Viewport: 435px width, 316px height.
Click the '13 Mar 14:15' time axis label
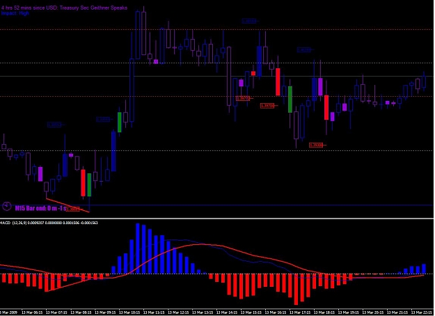coord(227,313)
